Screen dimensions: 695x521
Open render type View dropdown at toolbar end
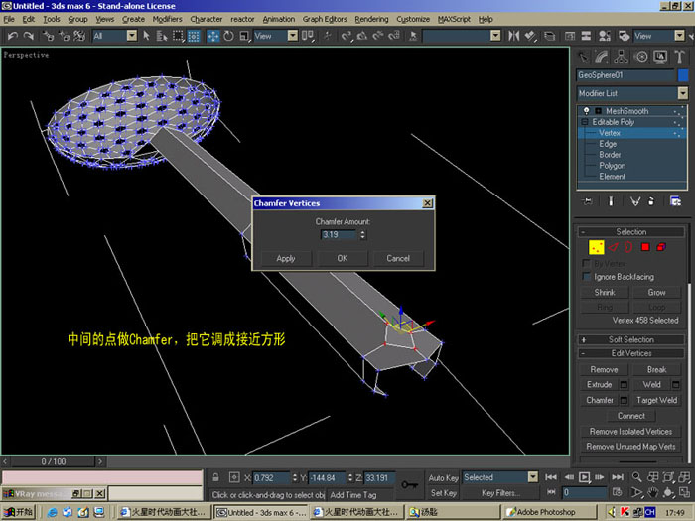coord(679,36)
